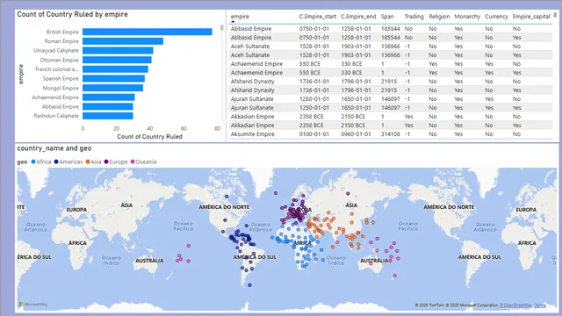The height and width of the screenshot is (316, 562).
Task: Click the 0100-01-01 start date cell
Action: coord(314,134)
